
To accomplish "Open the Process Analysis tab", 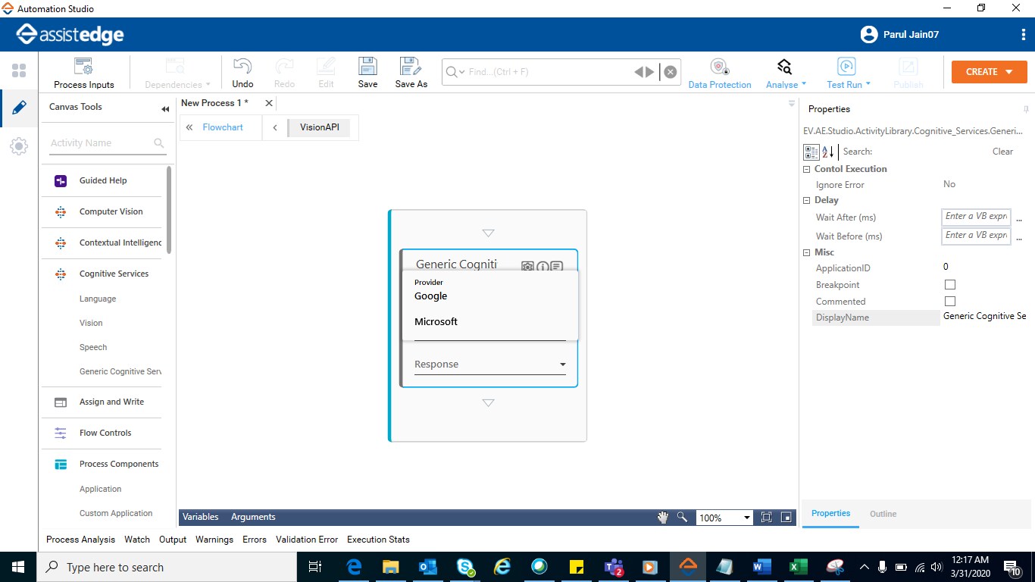I will [x=80, y=540].
